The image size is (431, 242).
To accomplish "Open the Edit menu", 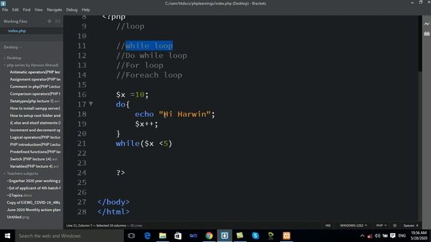I will tap(15, 9).
